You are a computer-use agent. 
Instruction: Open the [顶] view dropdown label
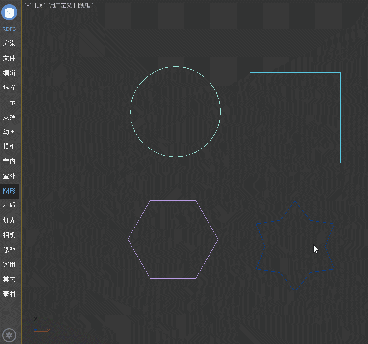pos(40,5)
